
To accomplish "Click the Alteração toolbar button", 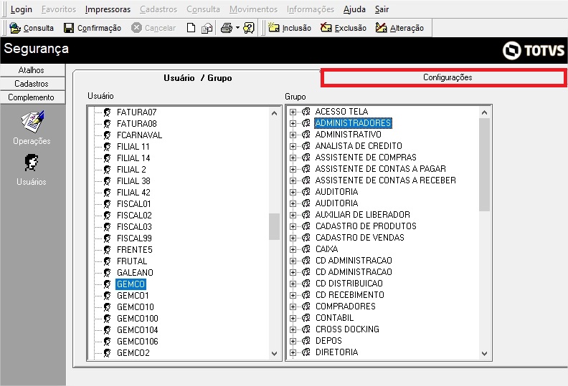I will pyautogui.click(x=399, y=28).
